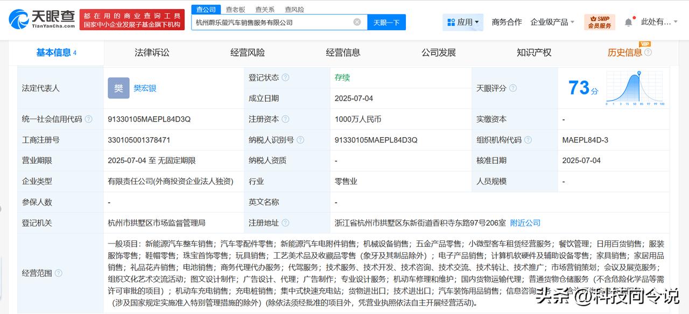Image resolution: width=689 pixels, height=314 pixels.
Task: Select the 查老板 search mode
Action: click(235, 10)
